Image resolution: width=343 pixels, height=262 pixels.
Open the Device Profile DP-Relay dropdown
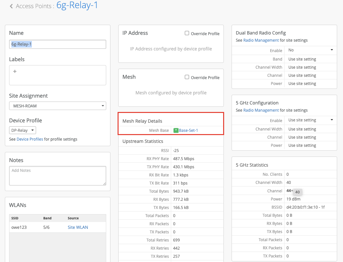(x=22, y=130)
